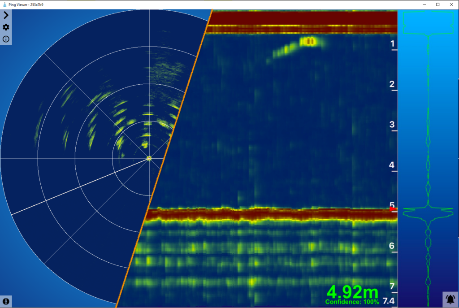Click the 7.4 maximum depth scale label
459x308 pixels.
388,300
